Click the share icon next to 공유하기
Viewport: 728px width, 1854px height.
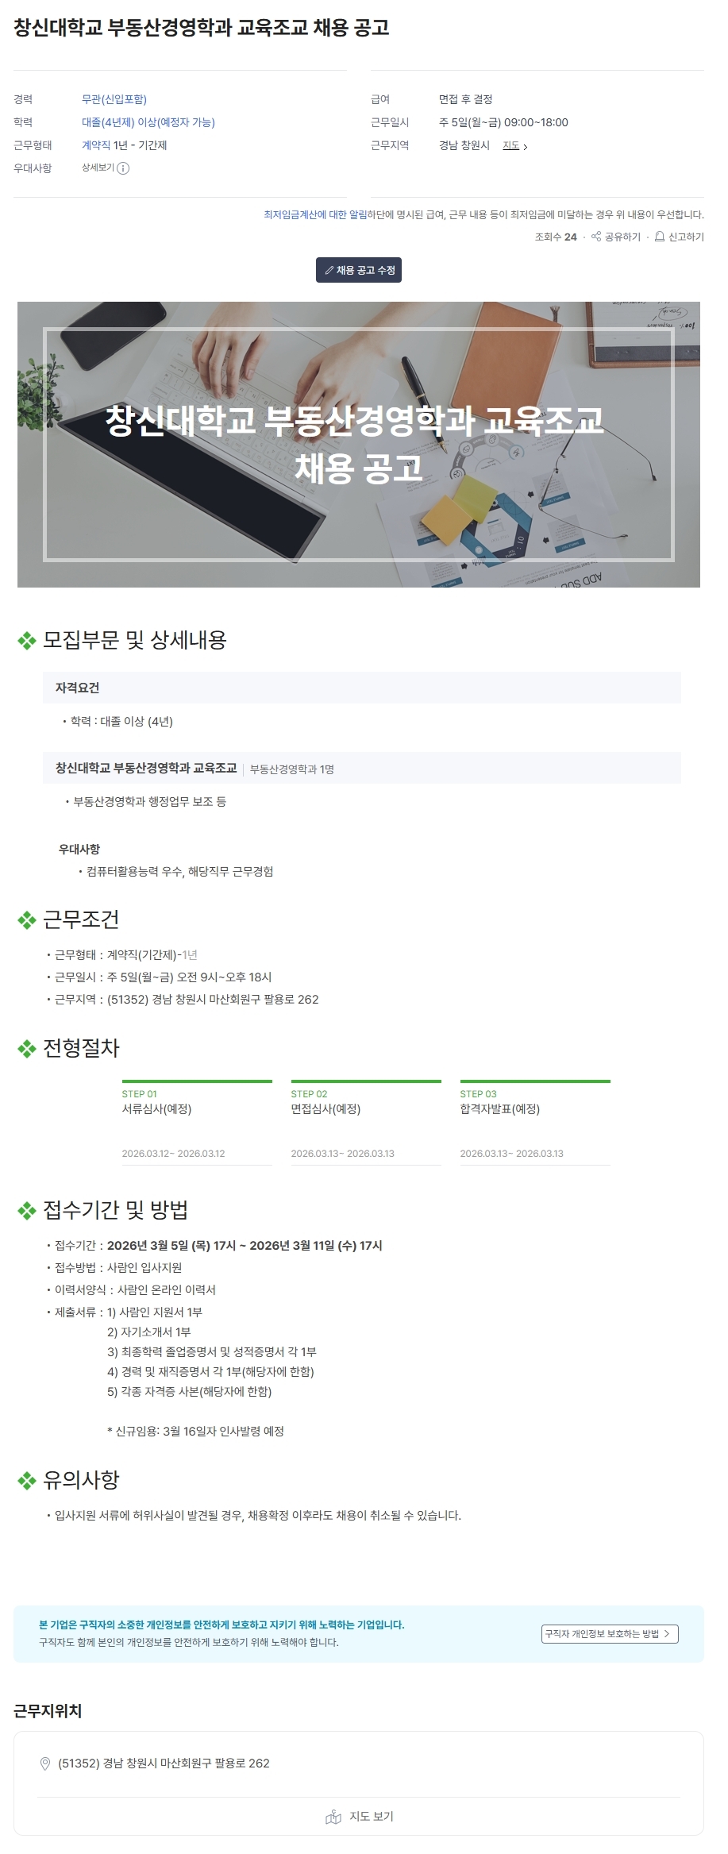[x=596, y=237]
